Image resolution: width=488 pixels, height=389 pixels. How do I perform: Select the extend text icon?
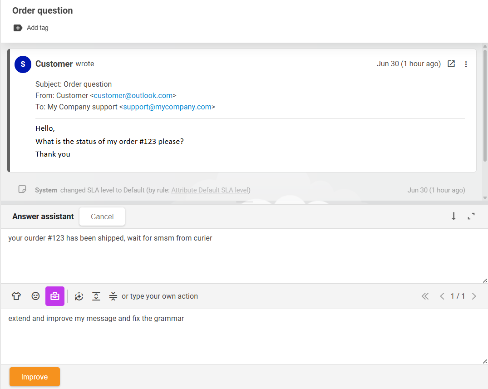[96, 296]
